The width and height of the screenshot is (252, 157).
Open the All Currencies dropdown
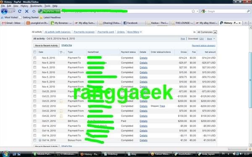coord(207,32)
